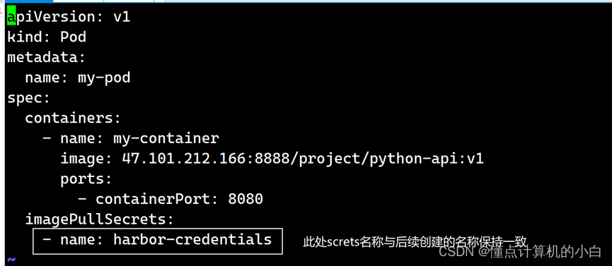This screenshot has height=266, width=612.
Task: Click the 'metadata:' key
Action: [x=47, y=58]
